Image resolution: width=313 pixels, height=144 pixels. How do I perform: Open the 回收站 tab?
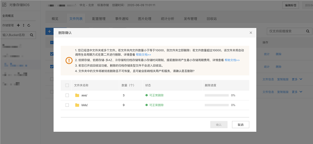[212, 19]
